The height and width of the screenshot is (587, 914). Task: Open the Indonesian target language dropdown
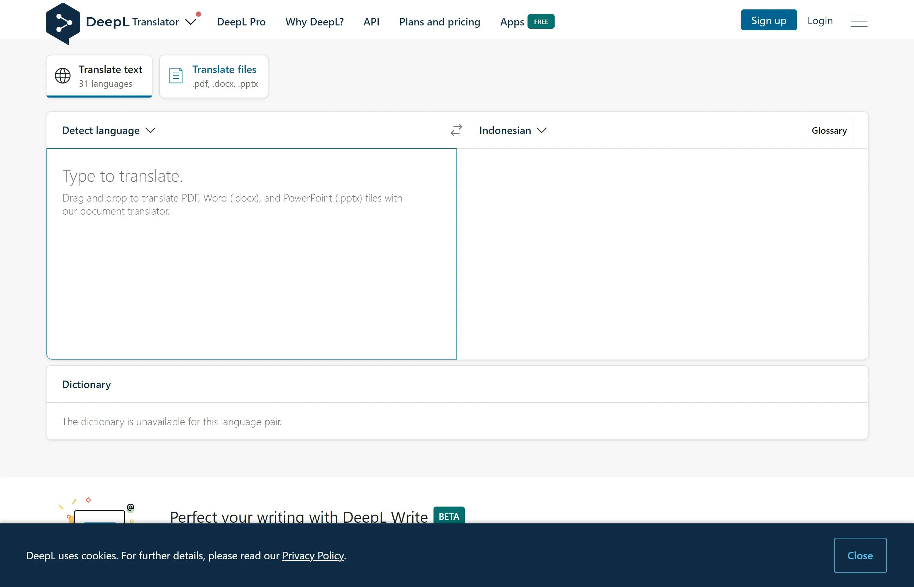click(x=513, y=130)
